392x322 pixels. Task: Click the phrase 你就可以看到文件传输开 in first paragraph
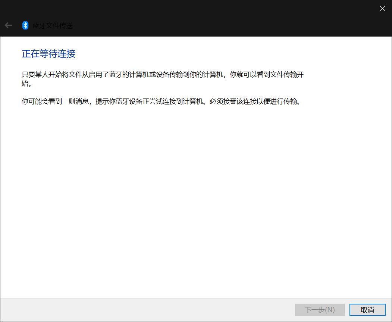(267, 75)
